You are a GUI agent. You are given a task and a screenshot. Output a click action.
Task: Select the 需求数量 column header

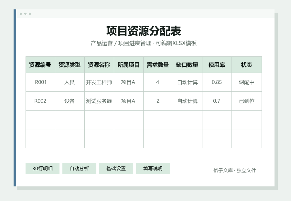click(158, 65)
